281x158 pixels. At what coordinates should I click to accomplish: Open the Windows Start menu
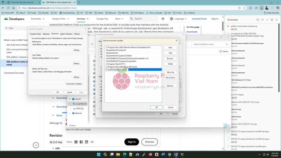99,154
